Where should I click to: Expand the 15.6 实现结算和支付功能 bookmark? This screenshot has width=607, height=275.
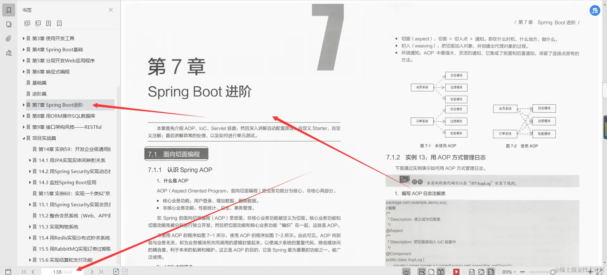30,260
